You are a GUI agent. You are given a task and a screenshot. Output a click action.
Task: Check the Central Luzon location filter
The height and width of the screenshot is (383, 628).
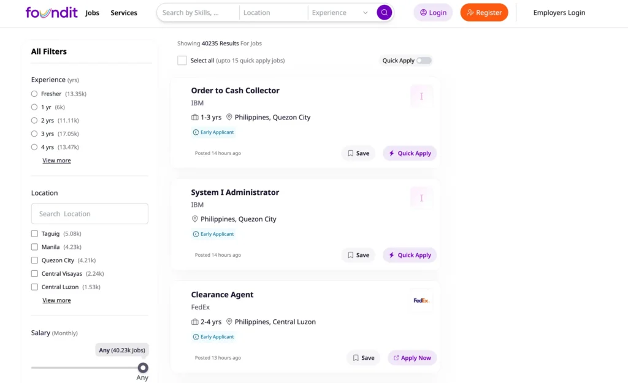click(34, 287)
